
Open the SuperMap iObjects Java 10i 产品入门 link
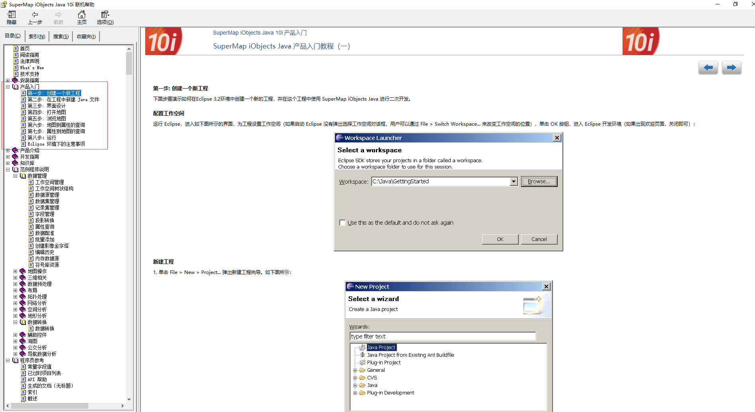pyautogui.click(x=259, y=33)
